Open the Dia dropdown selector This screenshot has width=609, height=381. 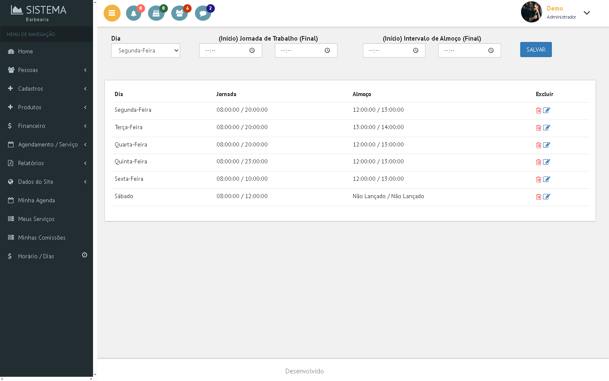145,50
